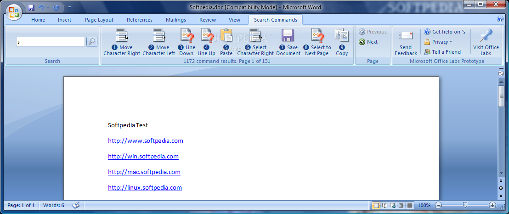Viewport: 509px width, 214px height.
Task: Click the Select Browse Object circle
Action: point(501,188)
